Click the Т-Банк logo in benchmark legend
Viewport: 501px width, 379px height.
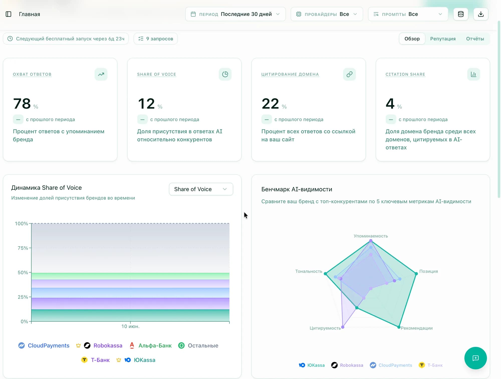click(422, 365)
